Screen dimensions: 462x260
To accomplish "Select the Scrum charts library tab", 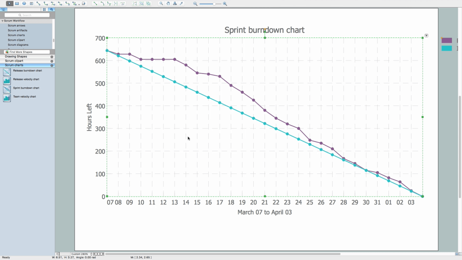I will pos(14,65).
